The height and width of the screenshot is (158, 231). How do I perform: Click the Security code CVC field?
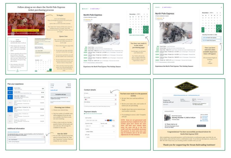click(x=108, y=126)
